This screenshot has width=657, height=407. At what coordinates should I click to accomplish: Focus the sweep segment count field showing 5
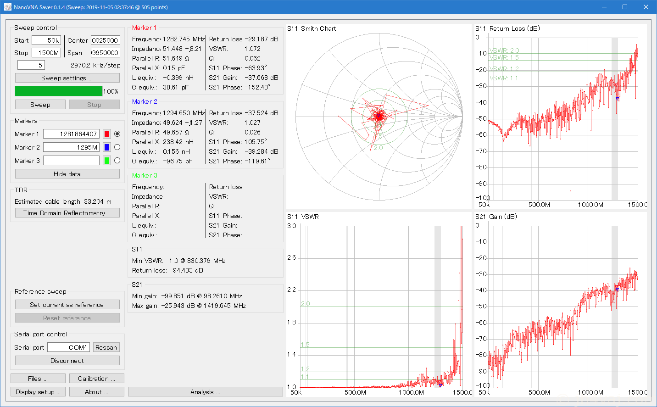click(31, 65)
